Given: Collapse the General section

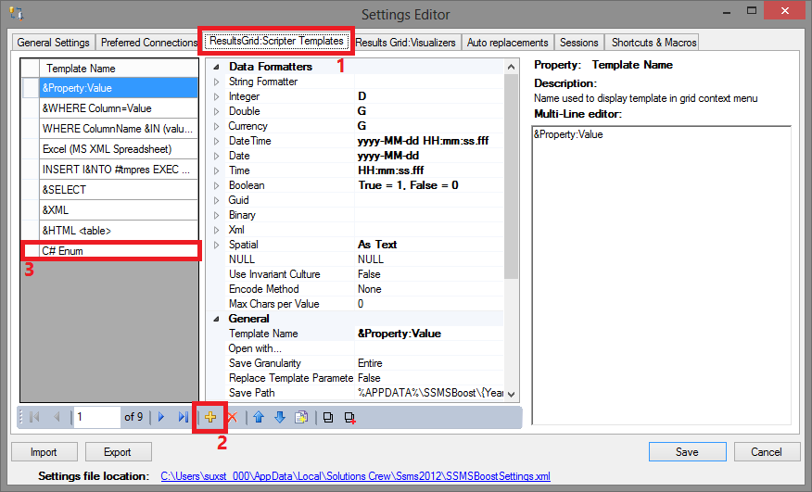Looking at the screenshot, I should (218, 319).
